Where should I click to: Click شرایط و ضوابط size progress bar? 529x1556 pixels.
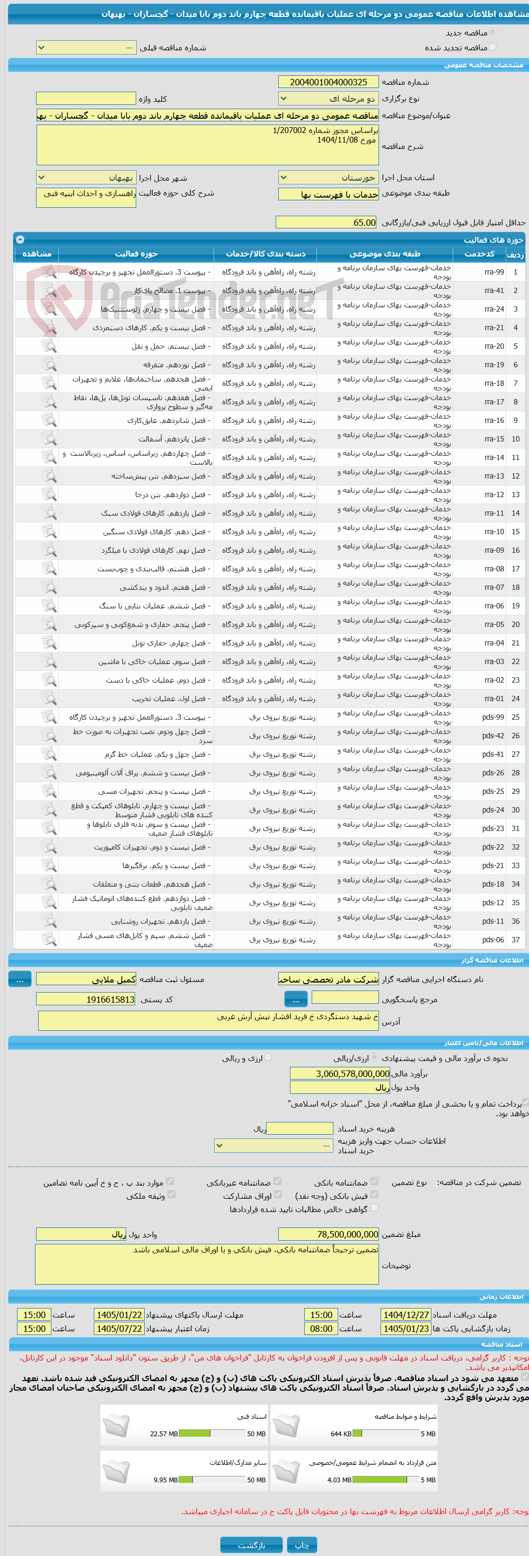386,1434
